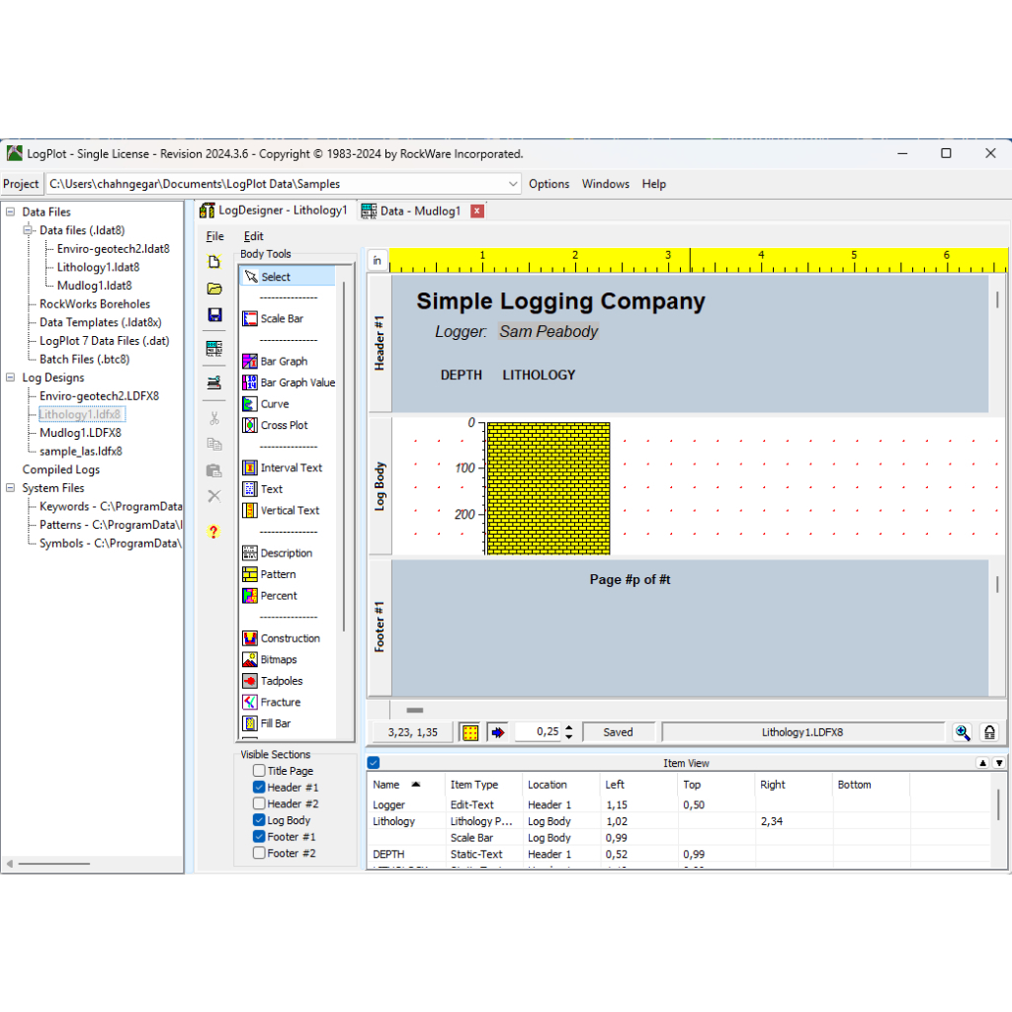Image resolution: width=1012 pixels, height=1012 pixels.
Task: Increase the grid spacing value stepper
Action: 568,728
